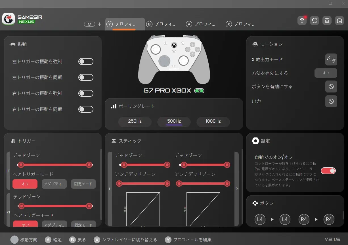Toggle 右トリガーの振動を同期 switch
Screen dimensions: 348x245
[86, 109]
